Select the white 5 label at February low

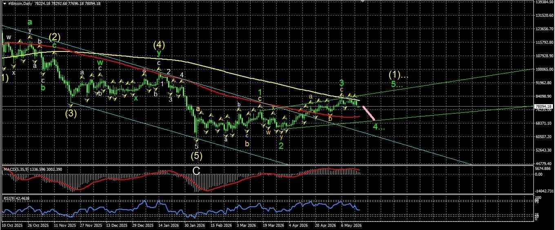(x=196, y=146)
